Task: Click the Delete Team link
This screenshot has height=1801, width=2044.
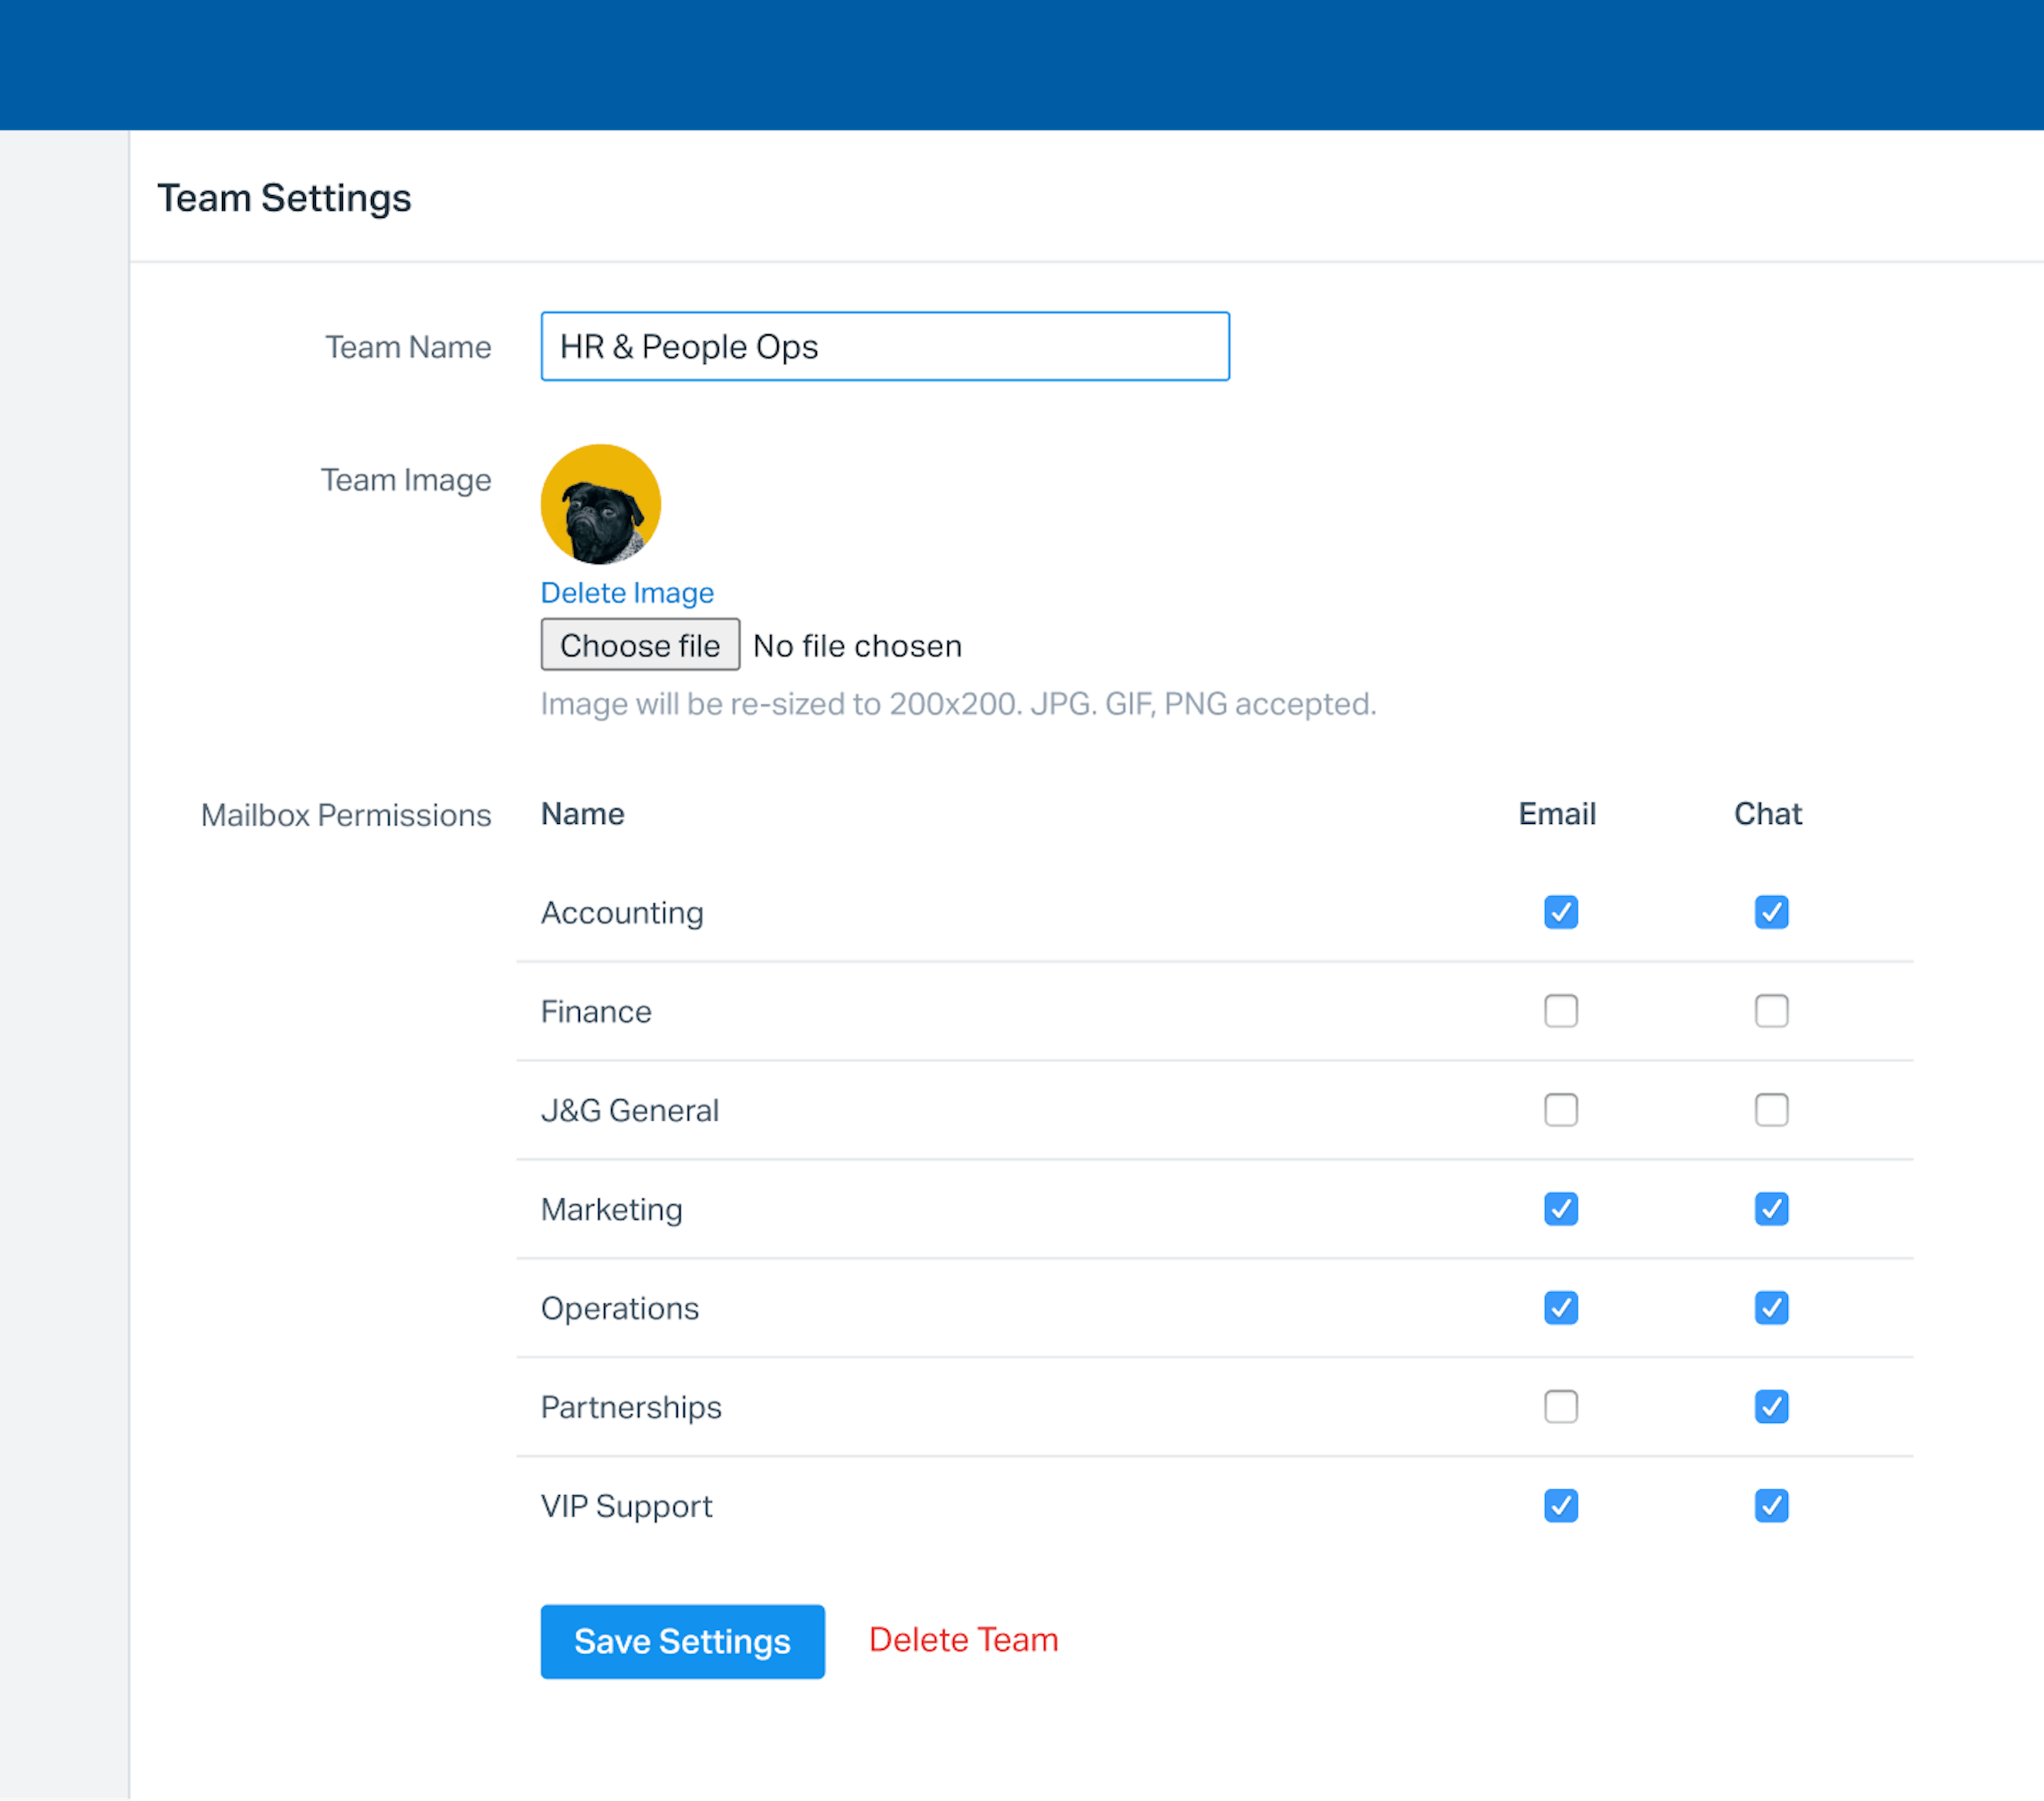Action: click(963, 1640)
